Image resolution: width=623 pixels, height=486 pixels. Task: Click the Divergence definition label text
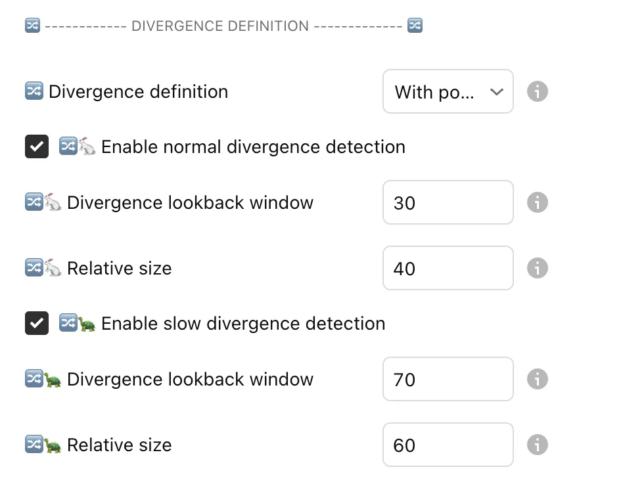pos(139,91)
